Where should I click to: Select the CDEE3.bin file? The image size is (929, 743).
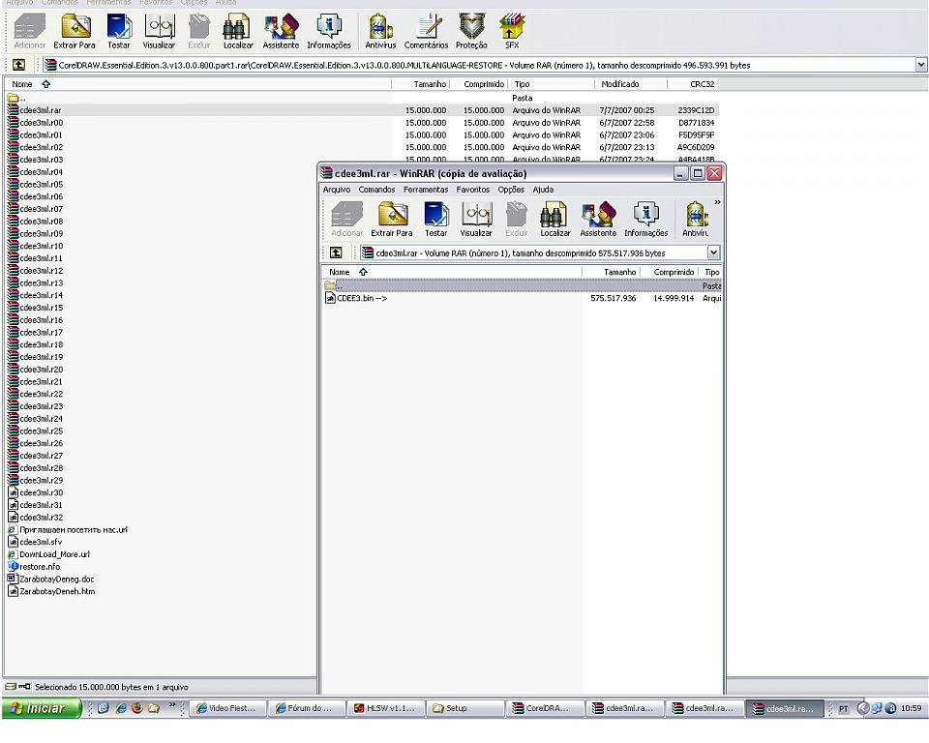coord(361,298)
